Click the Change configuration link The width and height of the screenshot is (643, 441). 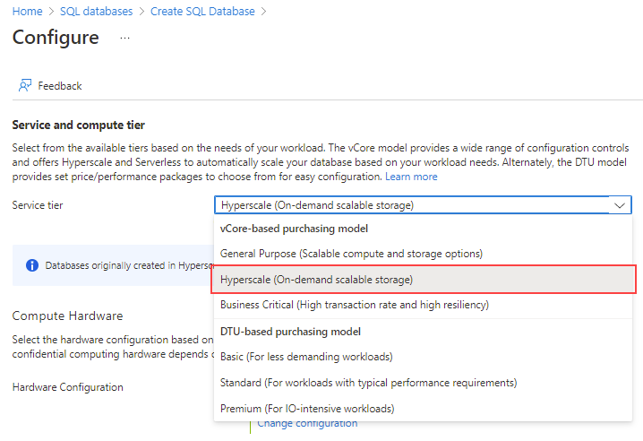click(307, 424)
